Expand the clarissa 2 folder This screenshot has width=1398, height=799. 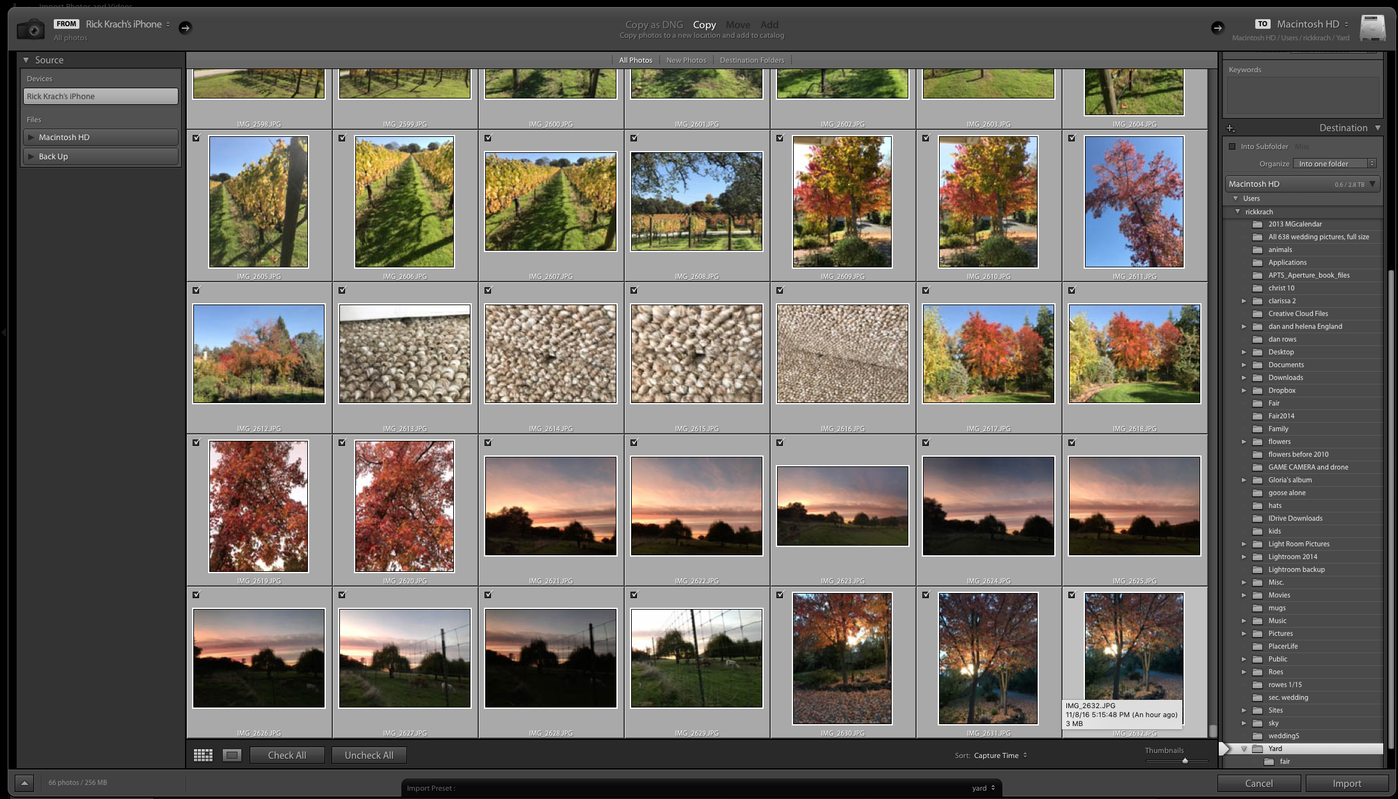1244,301
